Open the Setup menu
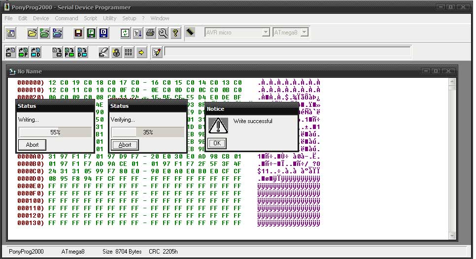Screen dimensions: 476x259 [x=129, y=18]
